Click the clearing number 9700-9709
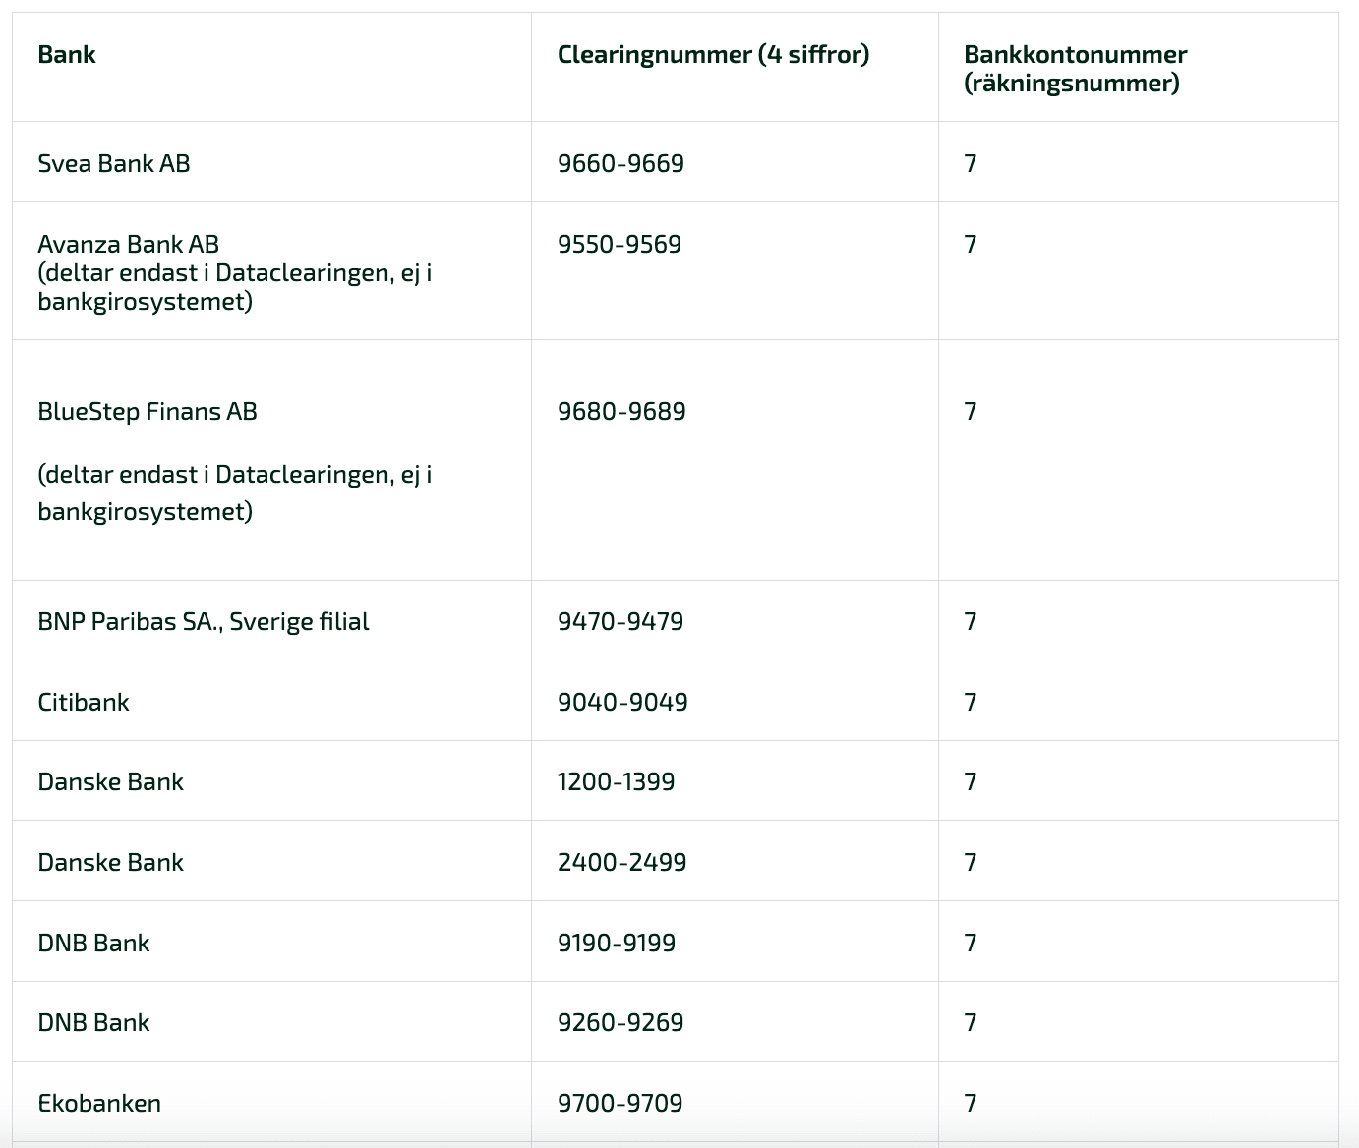1359x1148 pixels. pyautogui.click(x=620, y=1103)
